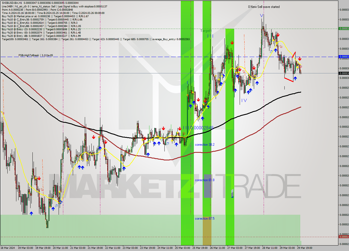Click the 'Buy %10 @ C_Entry88' line

[41, 26]
